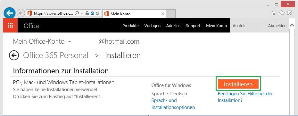Click the Anatoli account name
This screenshot has height=116, width=298.
[239, 26]
